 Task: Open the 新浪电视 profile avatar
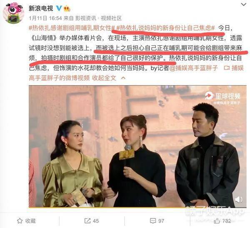click(x=13, y=13)
